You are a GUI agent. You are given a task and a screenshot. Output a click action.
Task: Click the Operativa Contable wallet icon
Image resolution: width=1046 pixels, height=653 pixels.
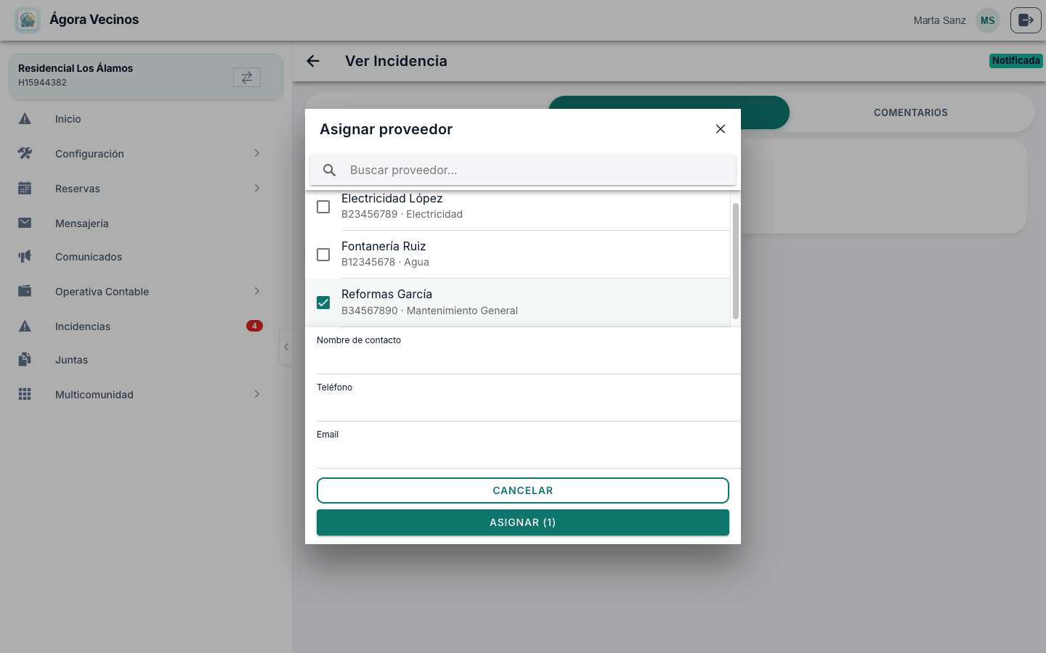click(x=25, y=291)
